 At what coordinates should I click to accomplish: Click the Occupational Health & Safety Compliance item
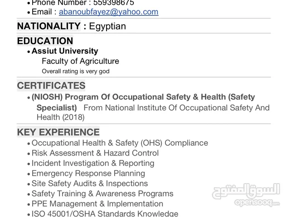pyautogui.click(x=120, y=143)
